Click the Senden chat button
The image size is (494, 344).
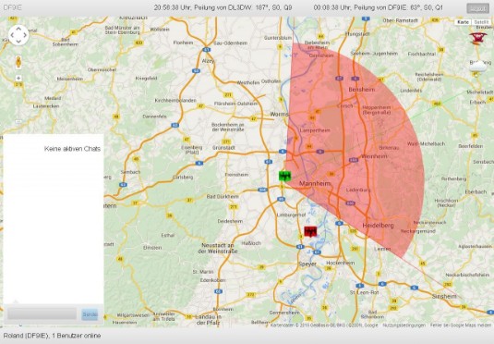[x=90, y=314]
